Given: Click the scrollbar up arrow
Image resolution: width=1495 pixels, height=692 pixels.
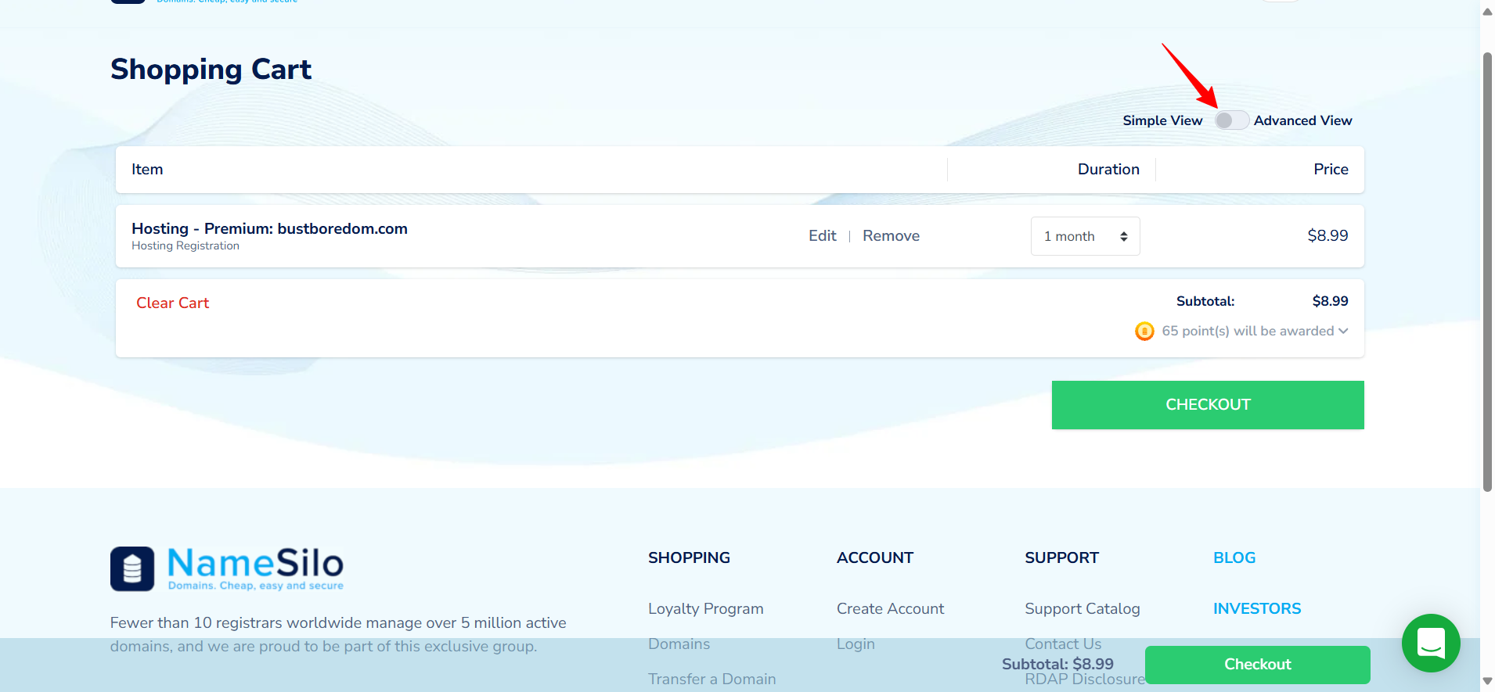Looking at the screenshot, I should pos(1487,11).
